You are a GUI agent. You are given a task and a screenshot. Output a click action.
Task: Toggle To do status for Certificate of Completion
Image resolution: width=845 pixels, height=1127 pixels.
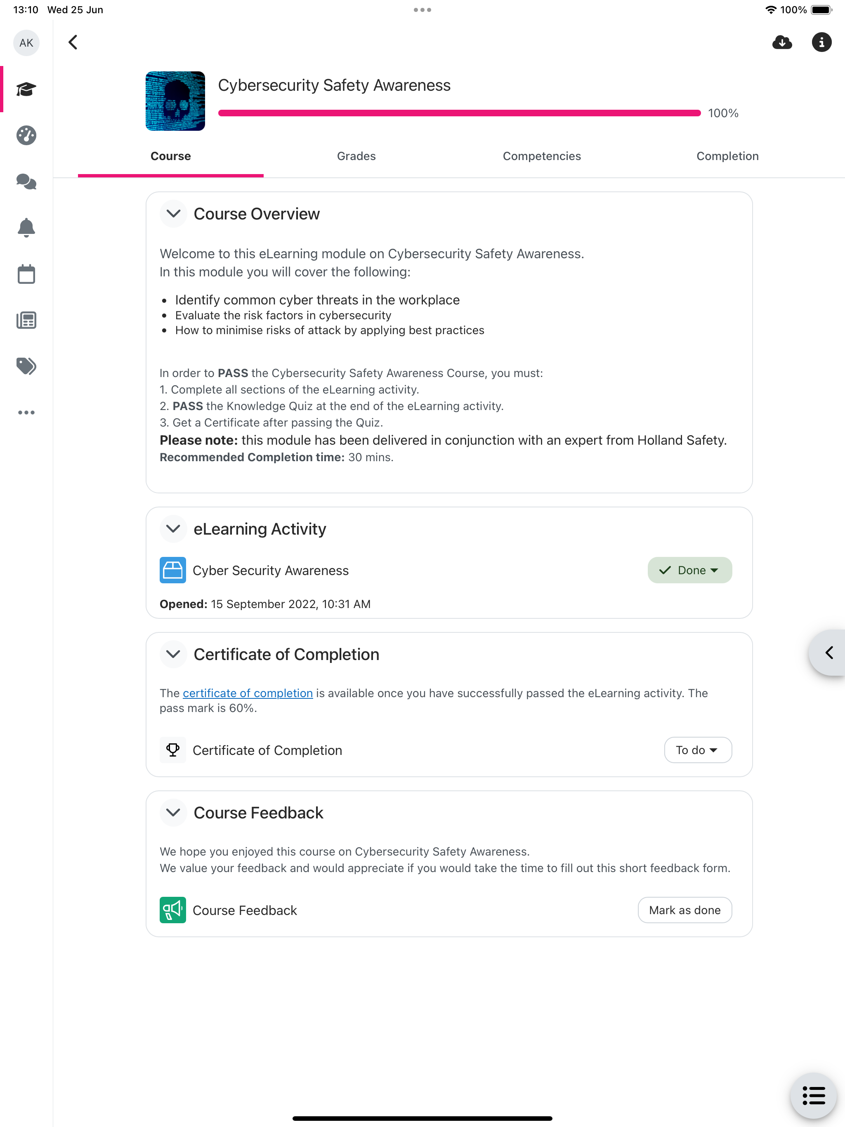(x=698, y=750)
